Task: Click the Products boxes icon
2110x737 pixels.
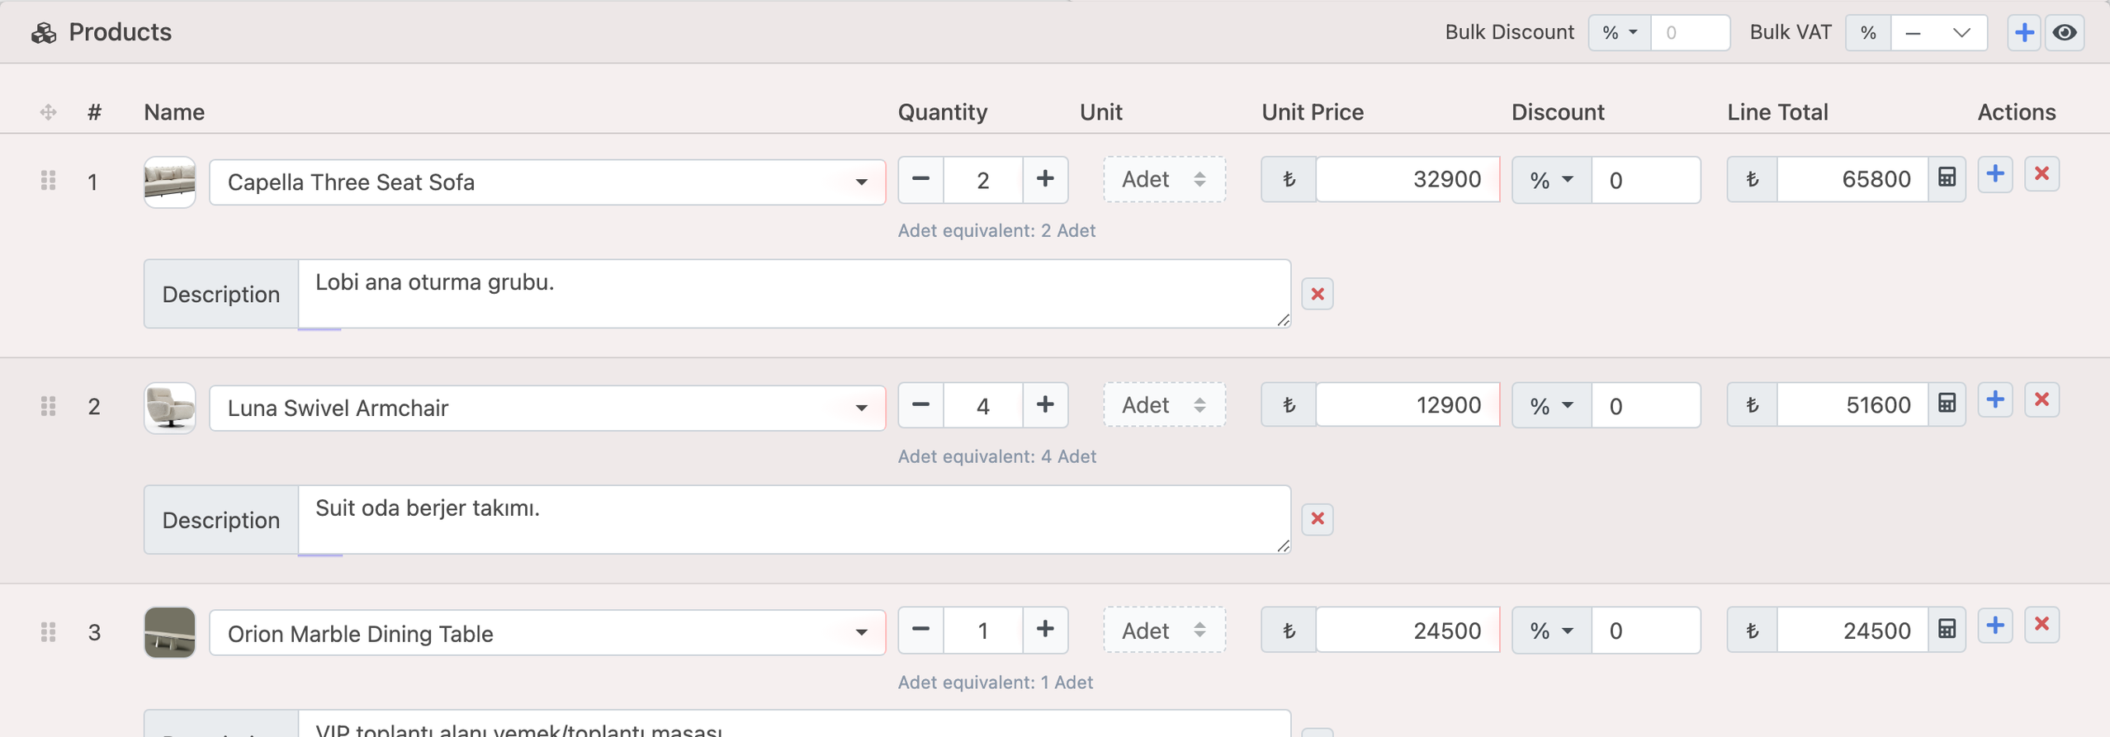Action: click(x=44, y=33)
